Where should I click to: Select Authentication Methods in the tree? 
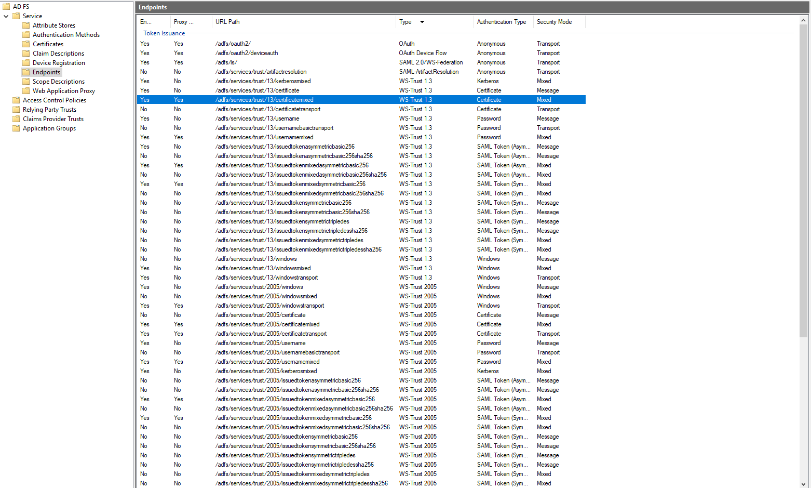pos(66,35)
